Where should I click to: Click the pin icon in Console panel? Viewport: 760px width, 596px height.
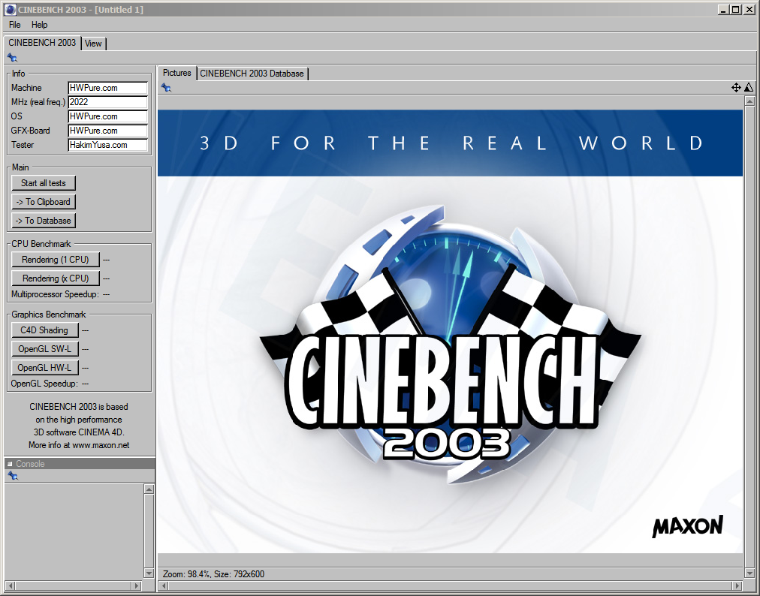coord(13,476)
